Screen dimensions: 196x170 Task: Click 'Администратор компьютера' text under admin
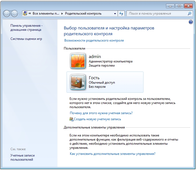[x=111, y=61]
